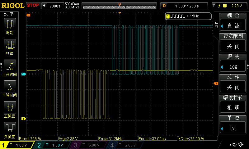Click the orange T marker at grid top-left

(28, 15)
